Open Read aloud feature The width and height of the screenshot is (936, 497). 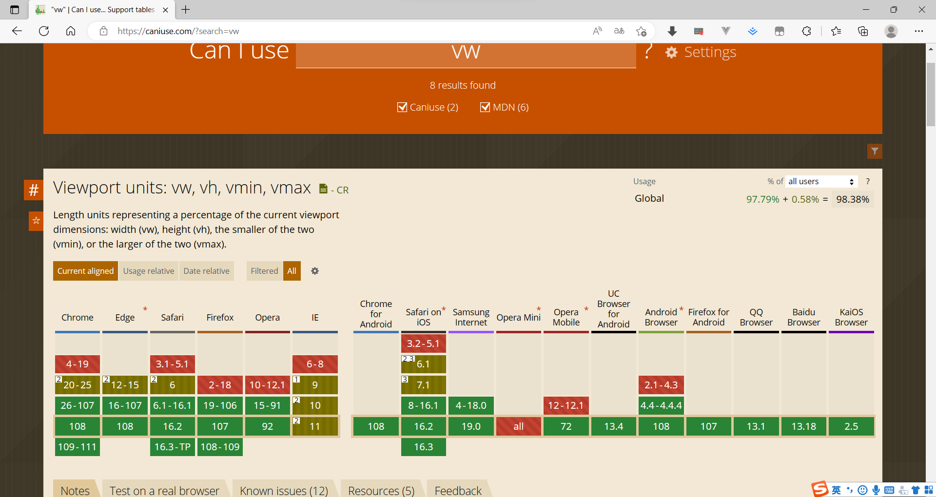[x=597, y=31]
